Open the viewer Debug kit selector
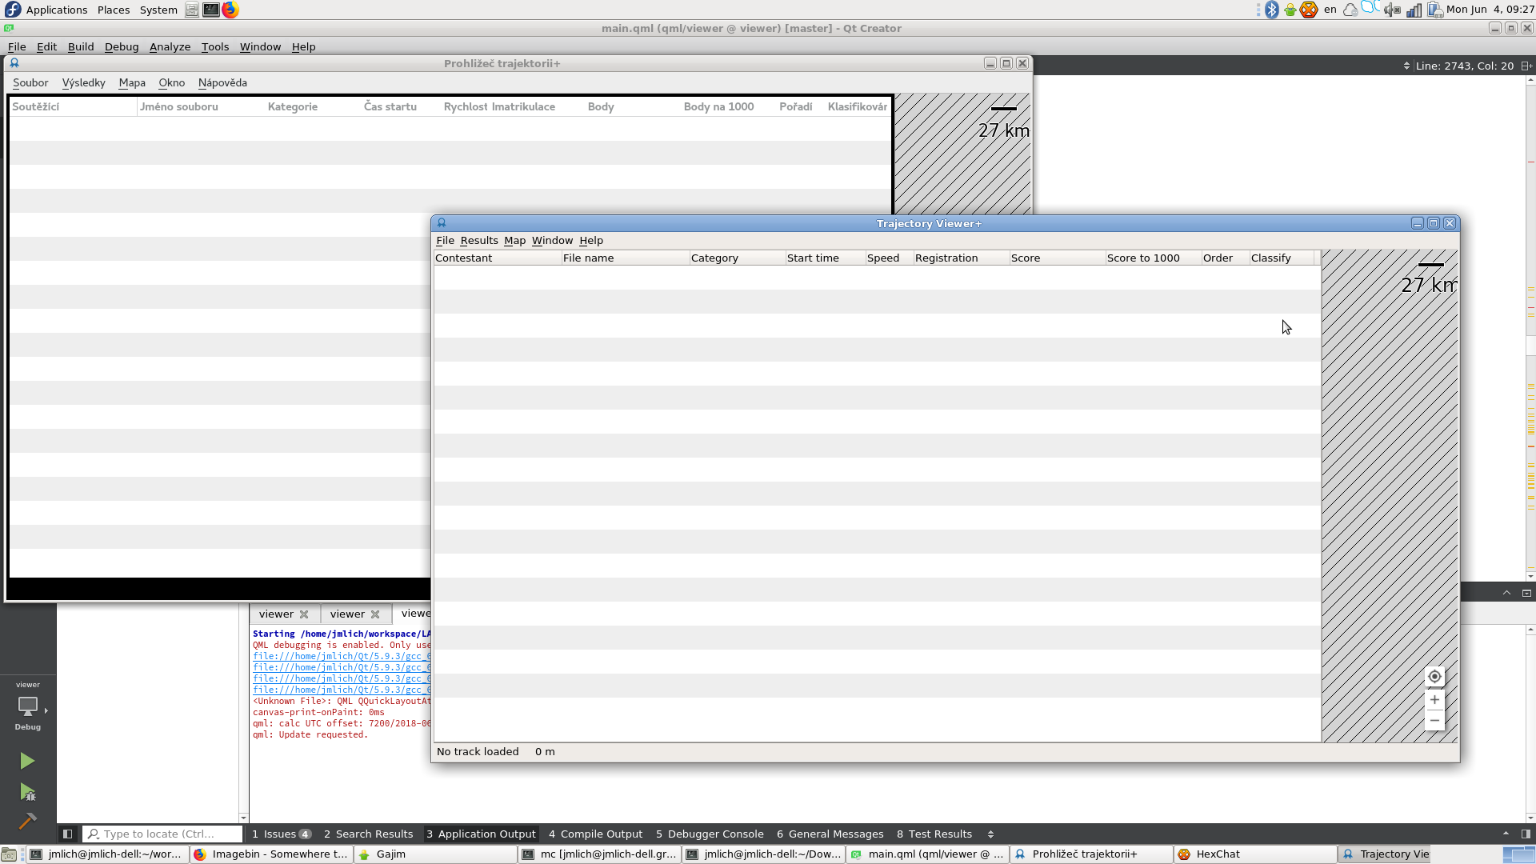Image resolution: width=1536 pixels, height=864 pixels. [28, 706]
